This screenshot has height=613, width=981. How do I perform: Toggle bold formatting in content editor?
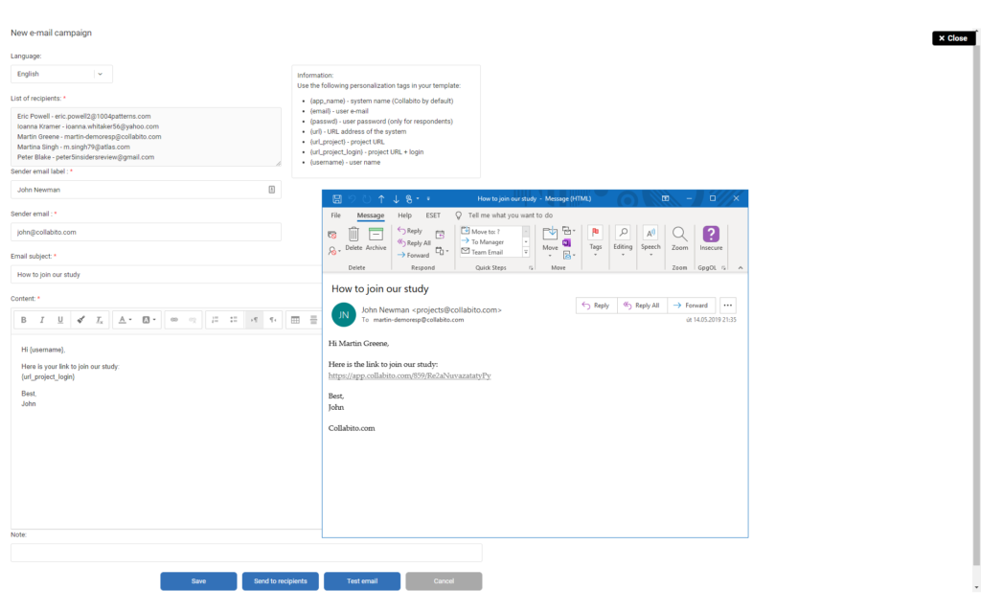24,320
